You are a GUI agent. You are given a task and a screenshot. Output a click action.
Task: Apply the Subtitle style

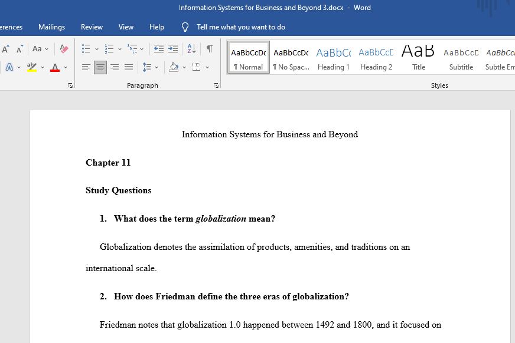[461, 57]
